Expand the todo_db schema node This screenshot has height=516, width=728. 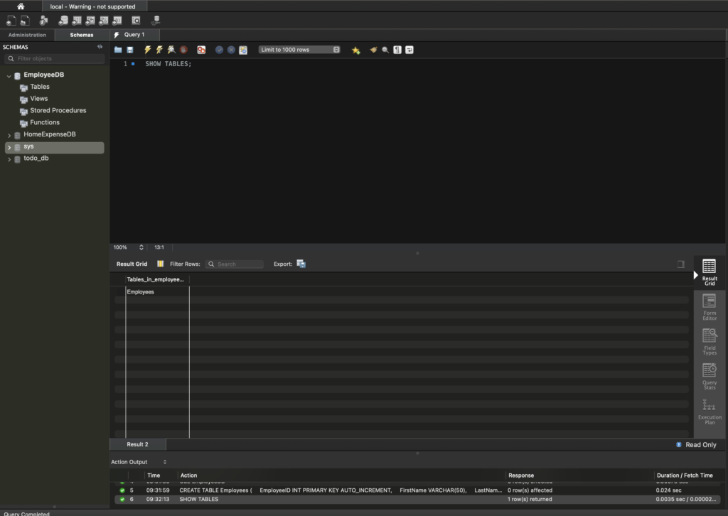click(9, 159)
